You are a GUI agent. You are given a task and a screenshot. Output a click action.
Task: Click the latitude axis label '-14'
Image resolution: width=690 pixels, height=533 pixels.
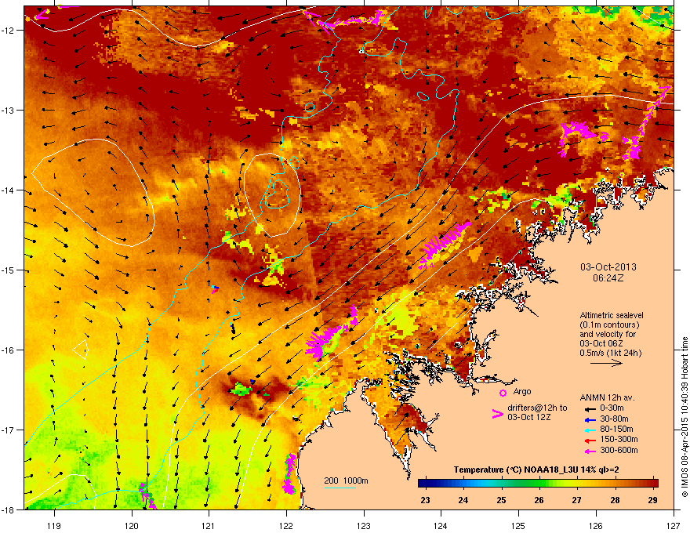[x=8, y=190]
